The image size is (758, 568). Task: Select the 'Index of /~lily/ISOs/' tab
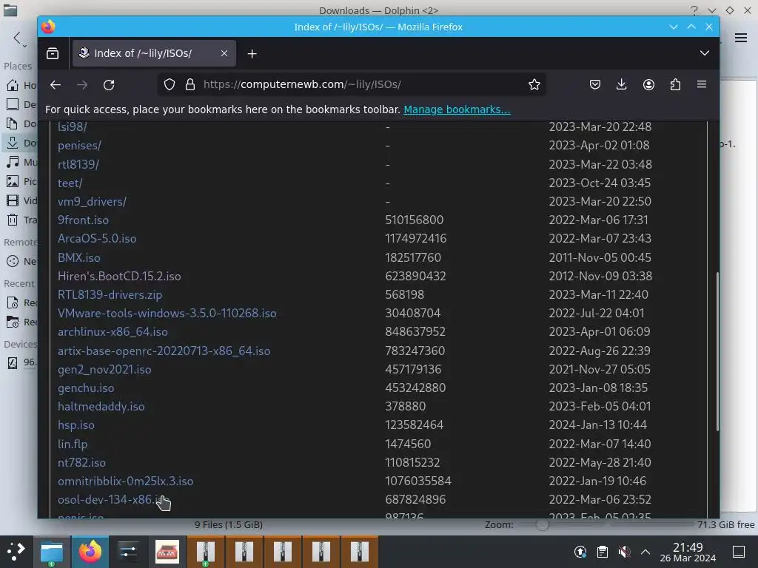154,53
